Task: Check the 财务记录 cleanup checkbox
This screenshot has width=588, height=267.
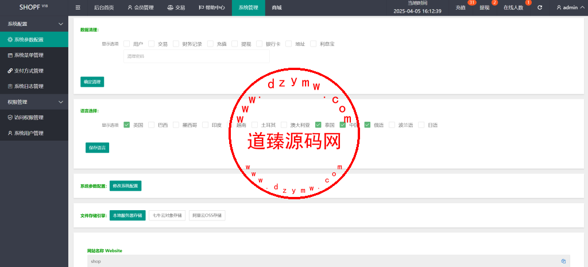Action: 176,44
